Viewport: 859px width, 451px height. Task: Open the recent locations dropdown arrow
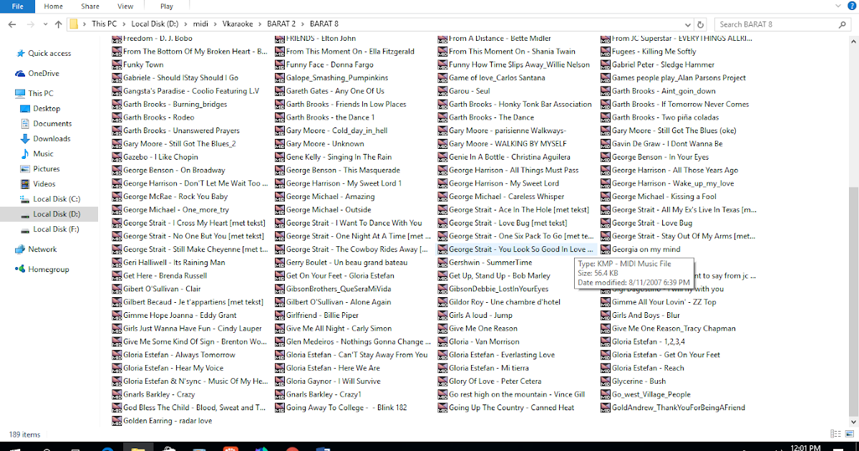(x=44, y=24)
